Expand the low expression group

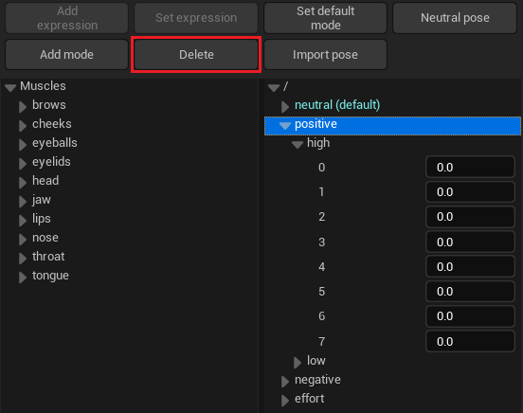point(298,362)
